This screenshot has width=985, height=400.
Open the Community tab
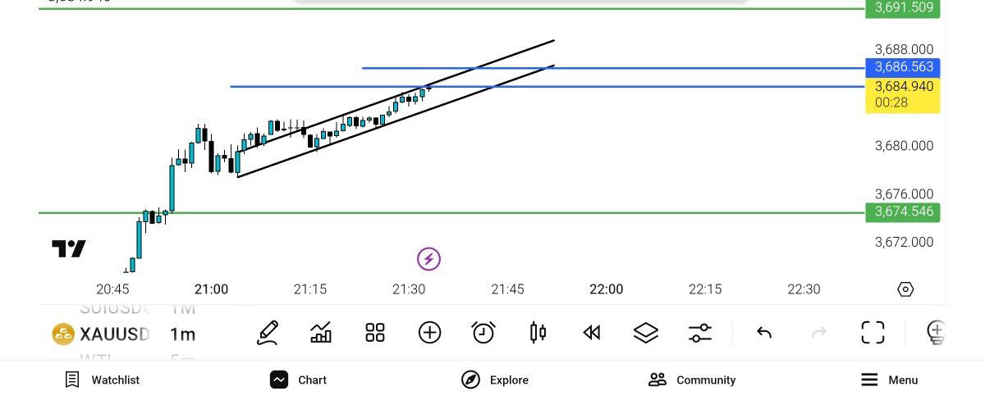tap(692, 380)
